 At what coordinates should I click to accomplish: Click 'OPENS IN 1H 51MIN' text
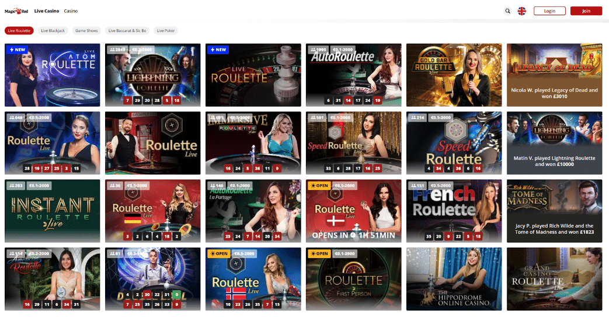click(353, 235)
